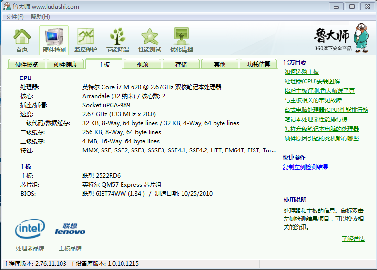Switch to the 硬件健康 tab
This screenshot has height=270, width=377.
click(65, 64)
